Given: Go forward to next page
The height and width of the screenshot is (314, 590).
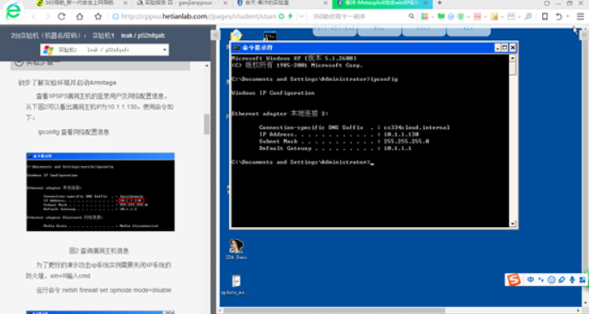Looking at the screenshot, I should click(48, 16).
